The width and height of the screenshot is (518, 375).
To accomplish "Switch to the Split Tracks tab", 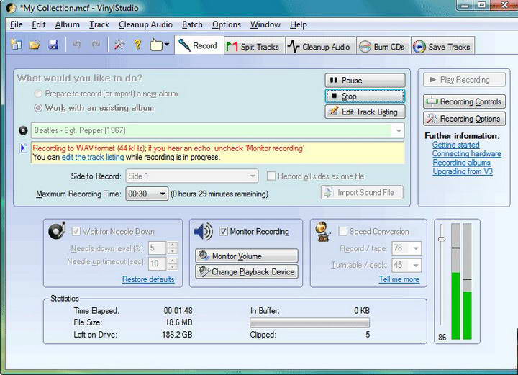I will [253, 47].
